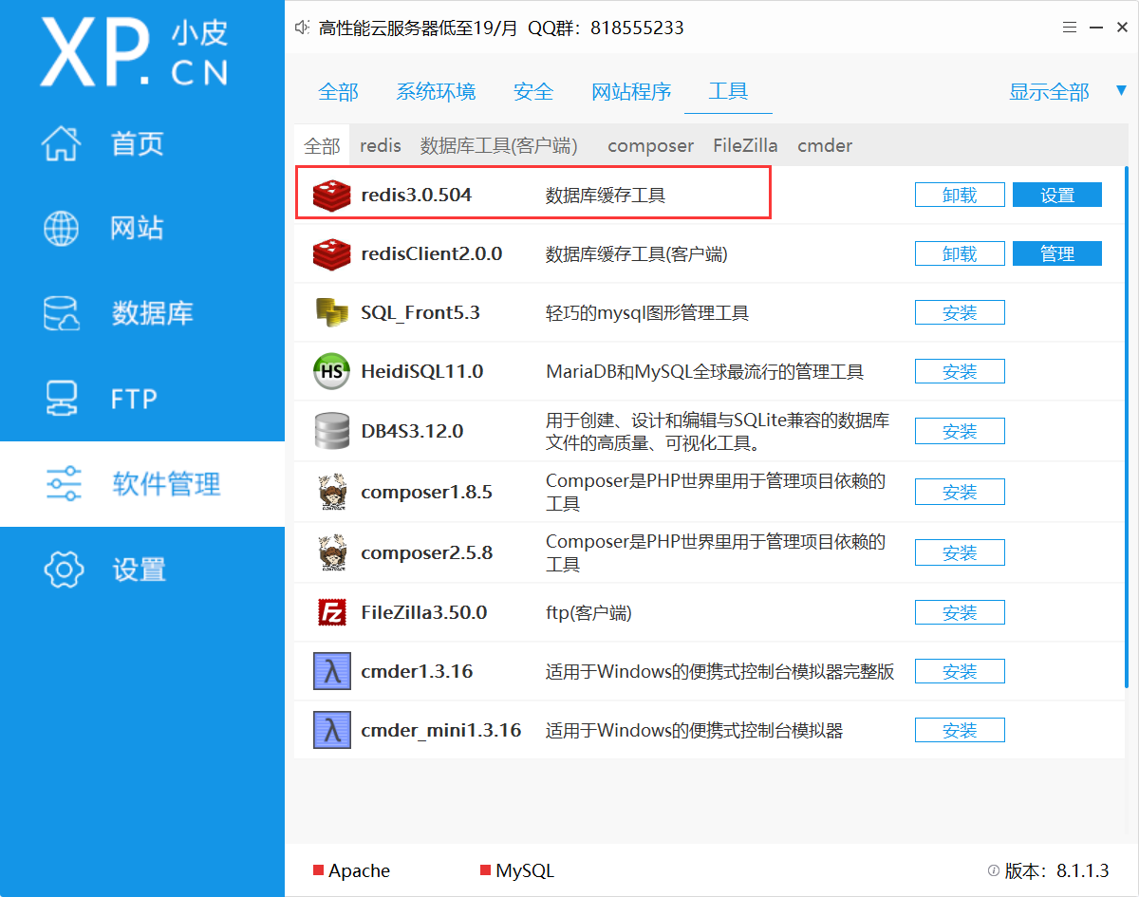The width and height of the screenshot is (1139, 897).
Task: Click the blue vertical scrollbar of the list
Action: (x=1126, y=426)
